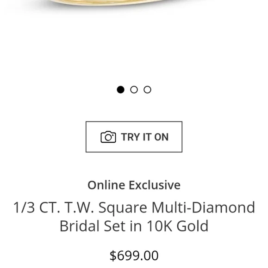The width and height of the screenshot is (268, 268).
Task: Jump to the third carousel image dot
Action: pos(147,90)
